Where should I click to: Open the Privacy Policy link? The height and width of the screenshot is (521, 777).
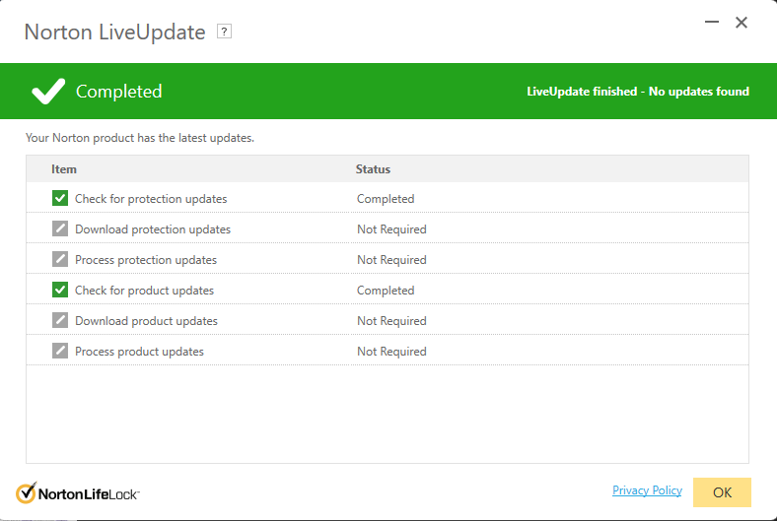[x=647, y=490]
